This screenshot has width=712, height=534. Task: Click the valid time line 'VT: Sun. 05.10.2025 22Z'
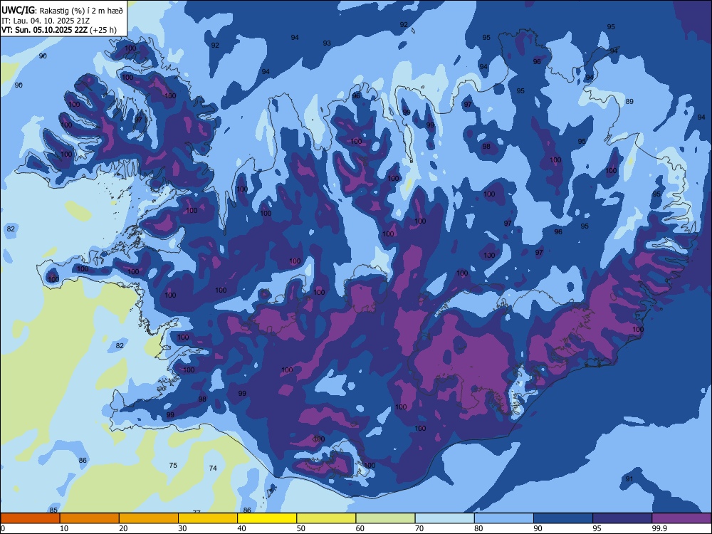click(x=44, y=30)
